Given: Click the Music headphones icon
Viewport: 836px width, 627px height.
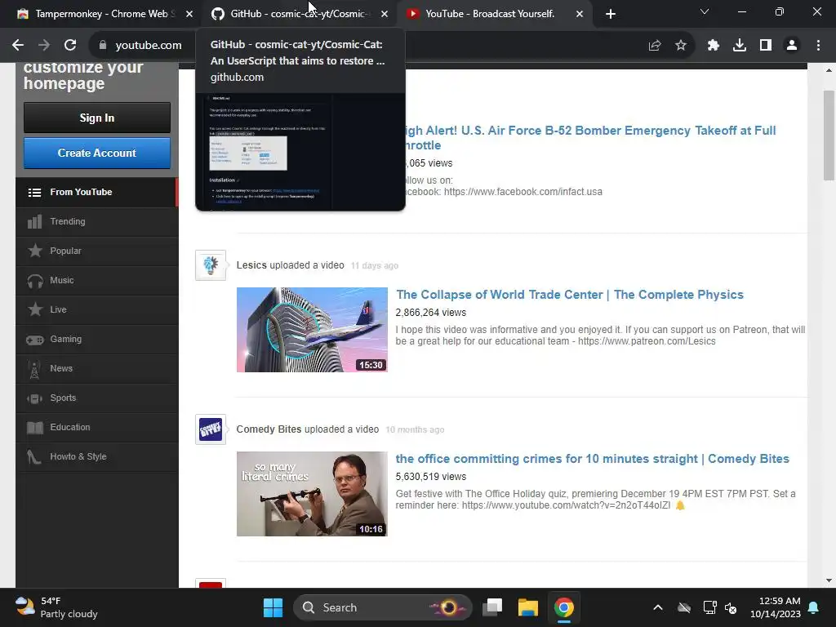Looking at the screenshot, I should [34, 281].
